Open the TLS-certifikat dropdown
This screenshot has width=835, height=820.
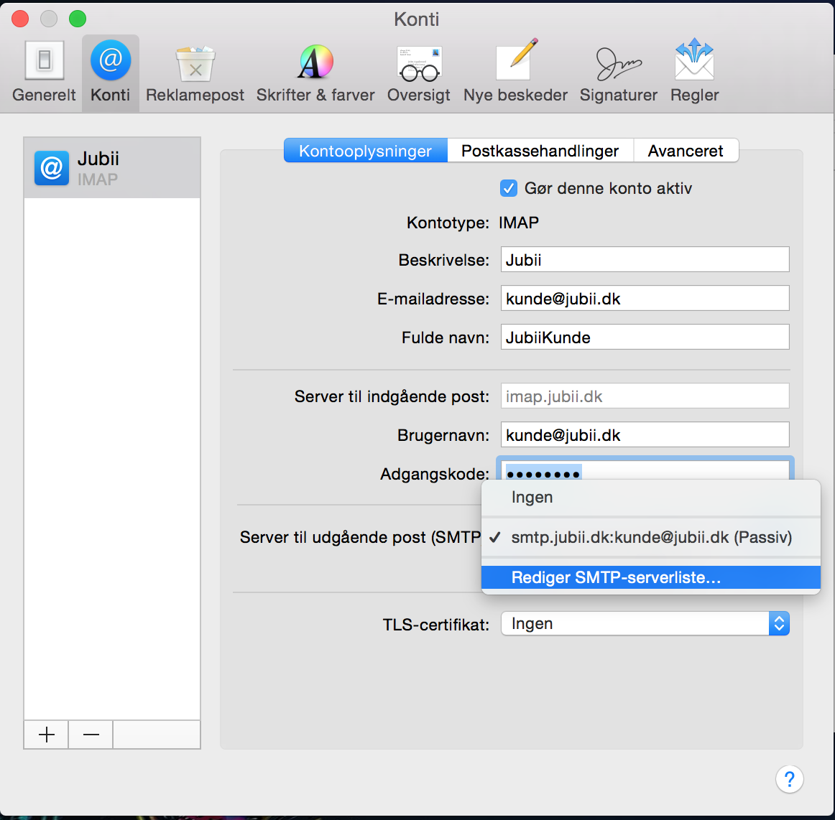click(x=645, y=624)
